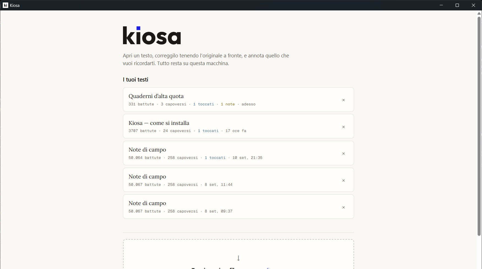Viewport: 482px width, 269px height.
Task: Click the Kiosa app icon in title bar
Action: pyautogui.click(x=6, y=5)
